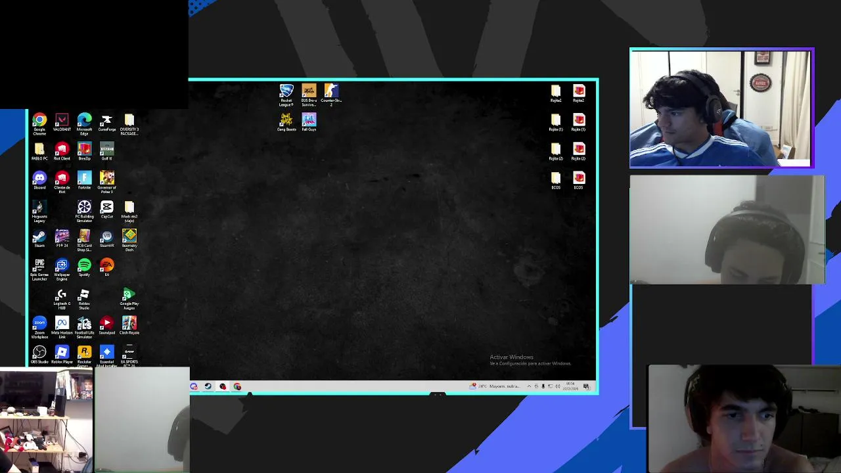Open the Zoom Workplace shortcut
Viewport: 841px width, 473px height.
39,327
